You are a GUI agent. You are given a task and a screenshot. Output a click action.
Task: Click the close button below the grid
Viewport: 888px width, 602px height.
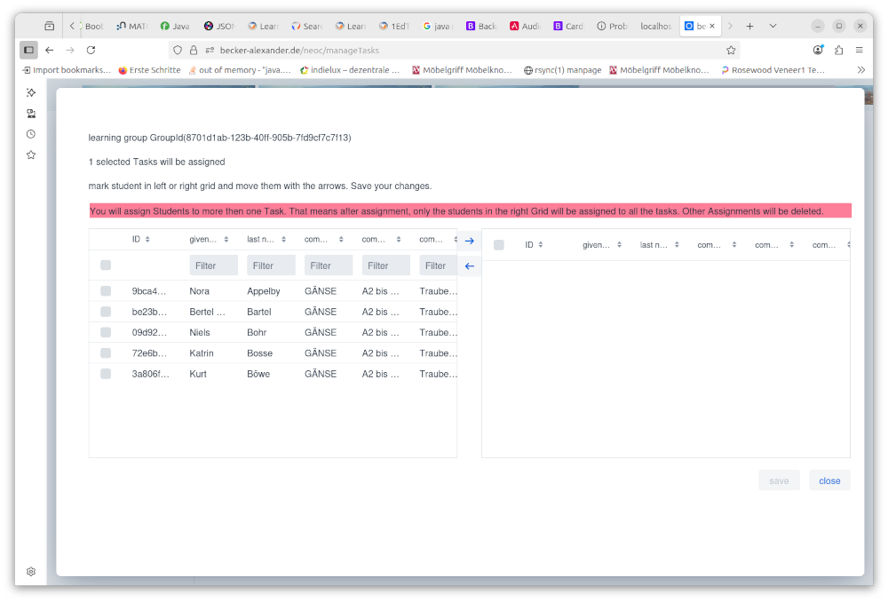(829, 479)
